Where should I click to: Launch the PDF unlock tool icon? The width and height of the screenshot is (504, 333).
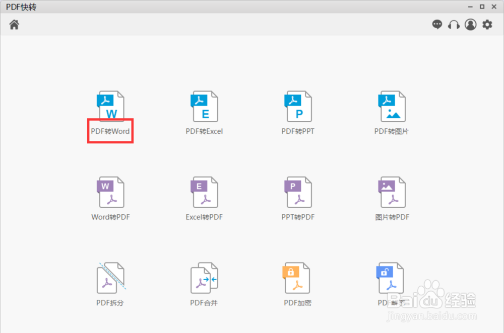[x=390, y=278]
